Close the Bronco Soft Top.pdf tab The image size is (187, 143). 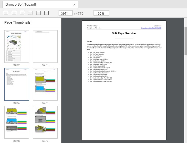point(74,5)
